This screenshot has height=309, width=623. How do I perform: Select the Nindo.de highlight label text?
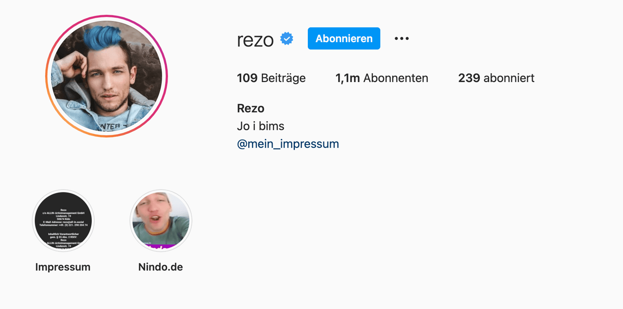tap(161, 267)
